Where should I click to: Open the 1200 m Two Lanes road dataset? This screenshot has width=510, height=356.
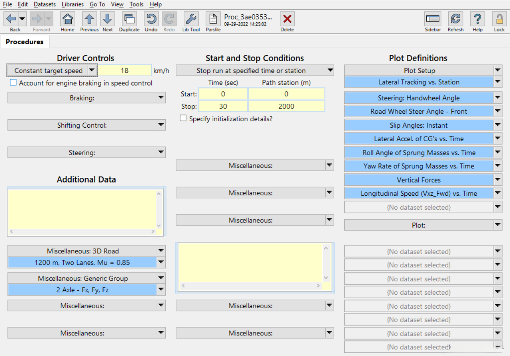[82, 263]
